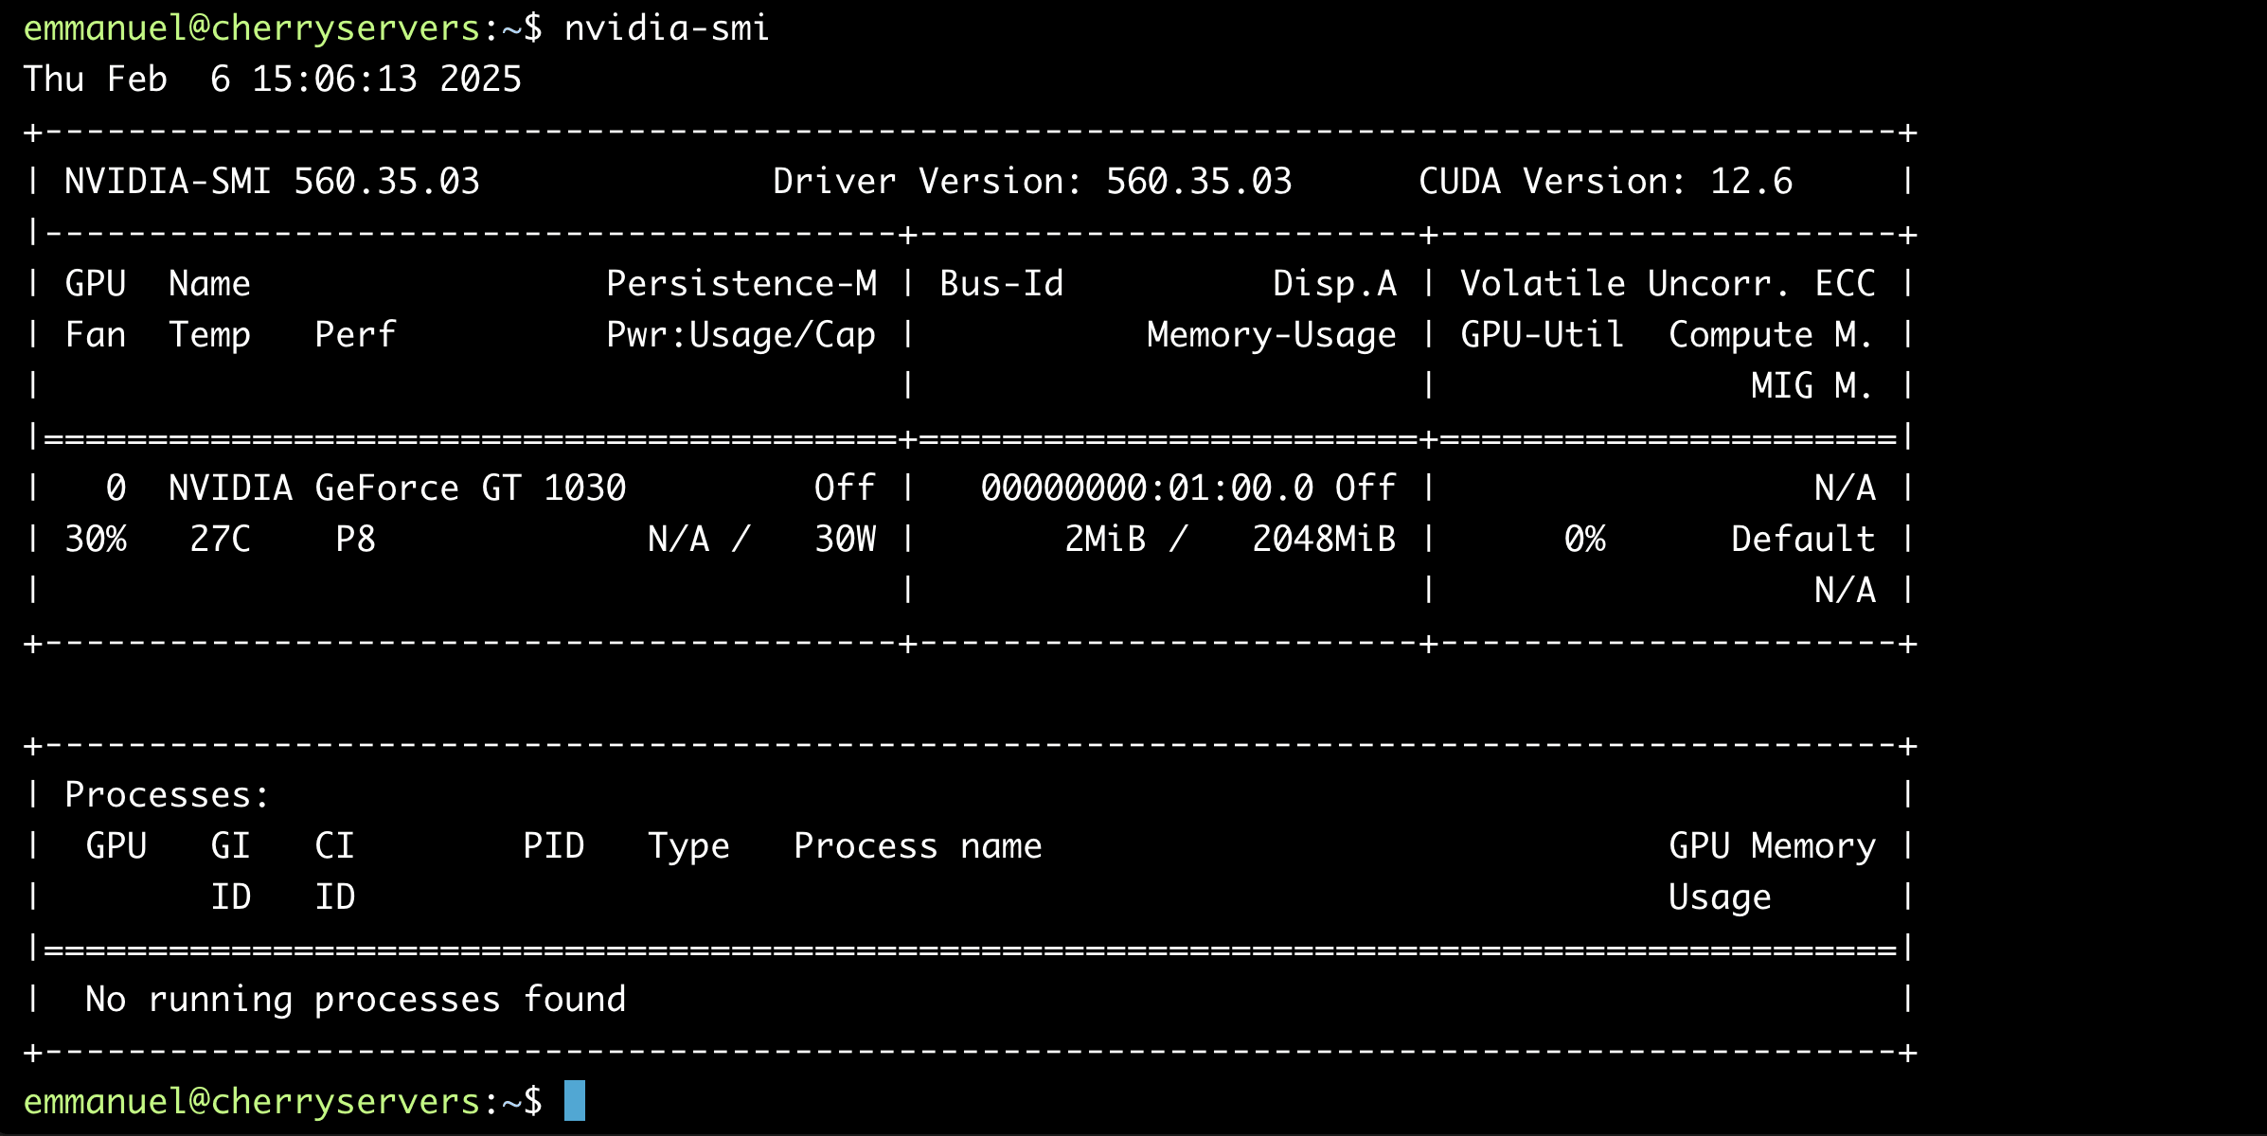Viewport: 2267px width, 1136px height.
Task: Click the GPU-Util 0% value
Action: tap(1583, 538)
